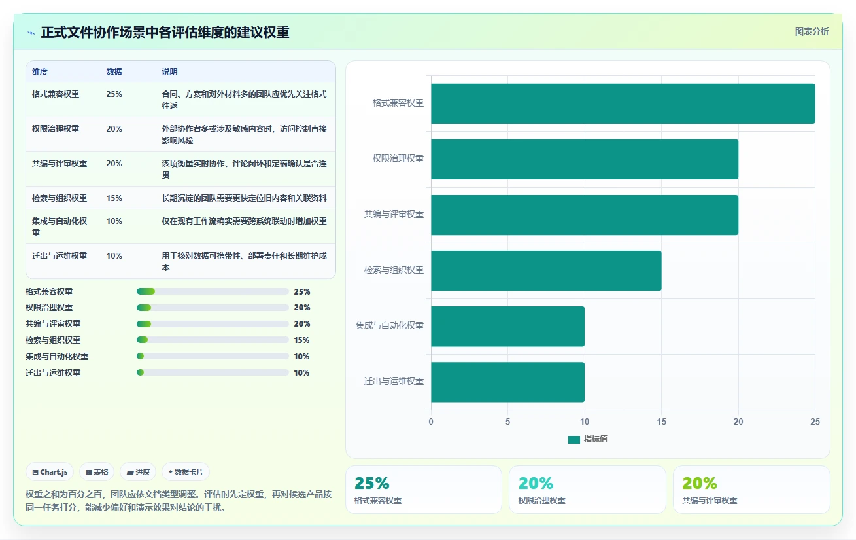Open the 20% 权限治理权重 data card

pyautogui.click(x=587, y=490)
